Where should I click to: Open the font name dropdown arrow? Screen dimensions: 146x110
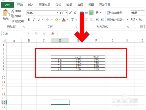pyautogui.click(x=57, y=13)
